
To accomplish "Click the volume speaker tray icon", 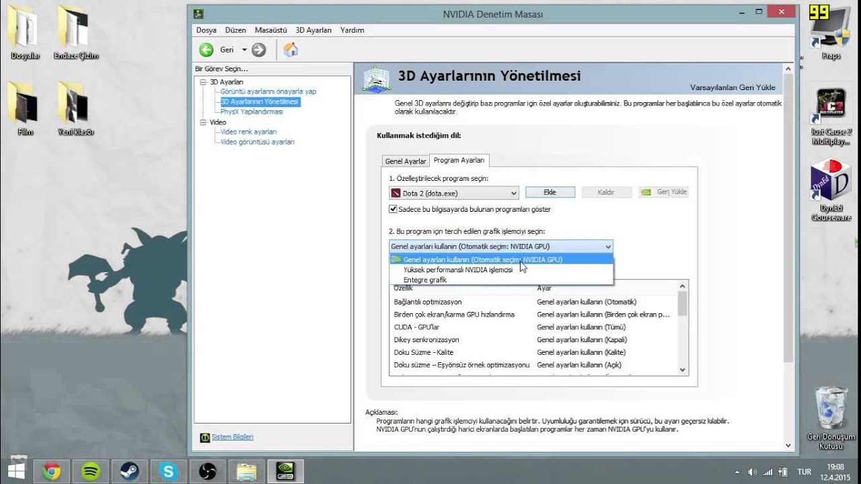I will point(752,472).
